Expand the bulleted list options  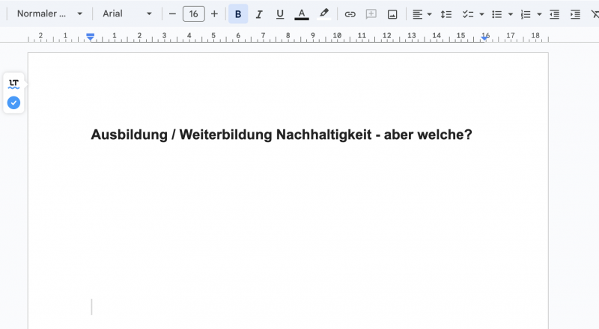[511, 14]
